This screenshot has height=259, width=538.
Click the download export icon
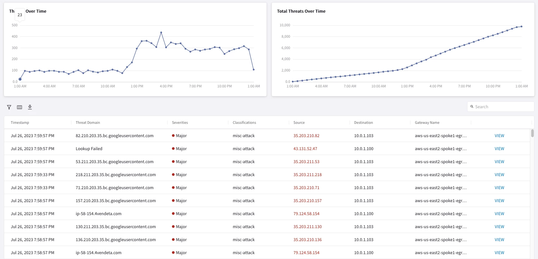[x=30, y=107]
